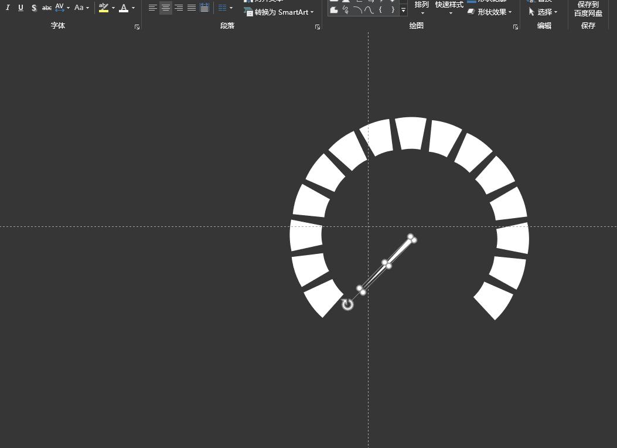Viewport: 617px width, 448px height.
Task: Apply text shadow effect
Action: [34, 8]
